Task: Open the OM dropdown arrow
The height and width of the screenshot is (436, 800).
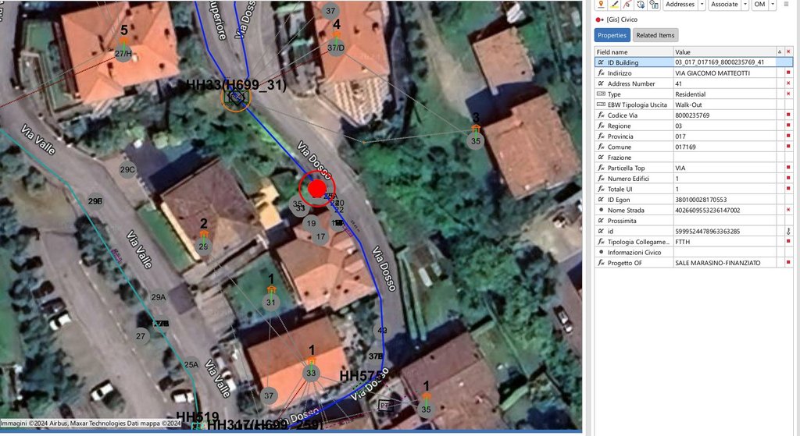Action: tap(773, 5)
